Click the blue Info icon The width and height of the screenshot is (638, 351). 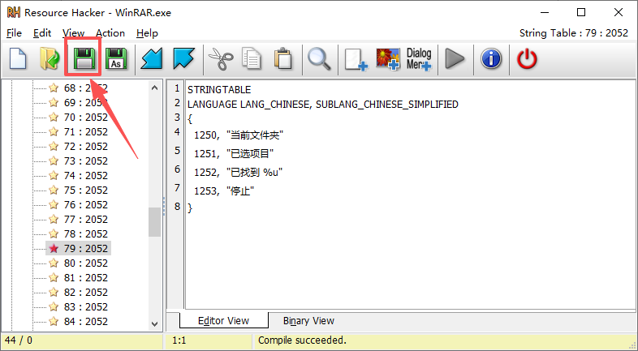pyautogui.click(x=491, y=59)
